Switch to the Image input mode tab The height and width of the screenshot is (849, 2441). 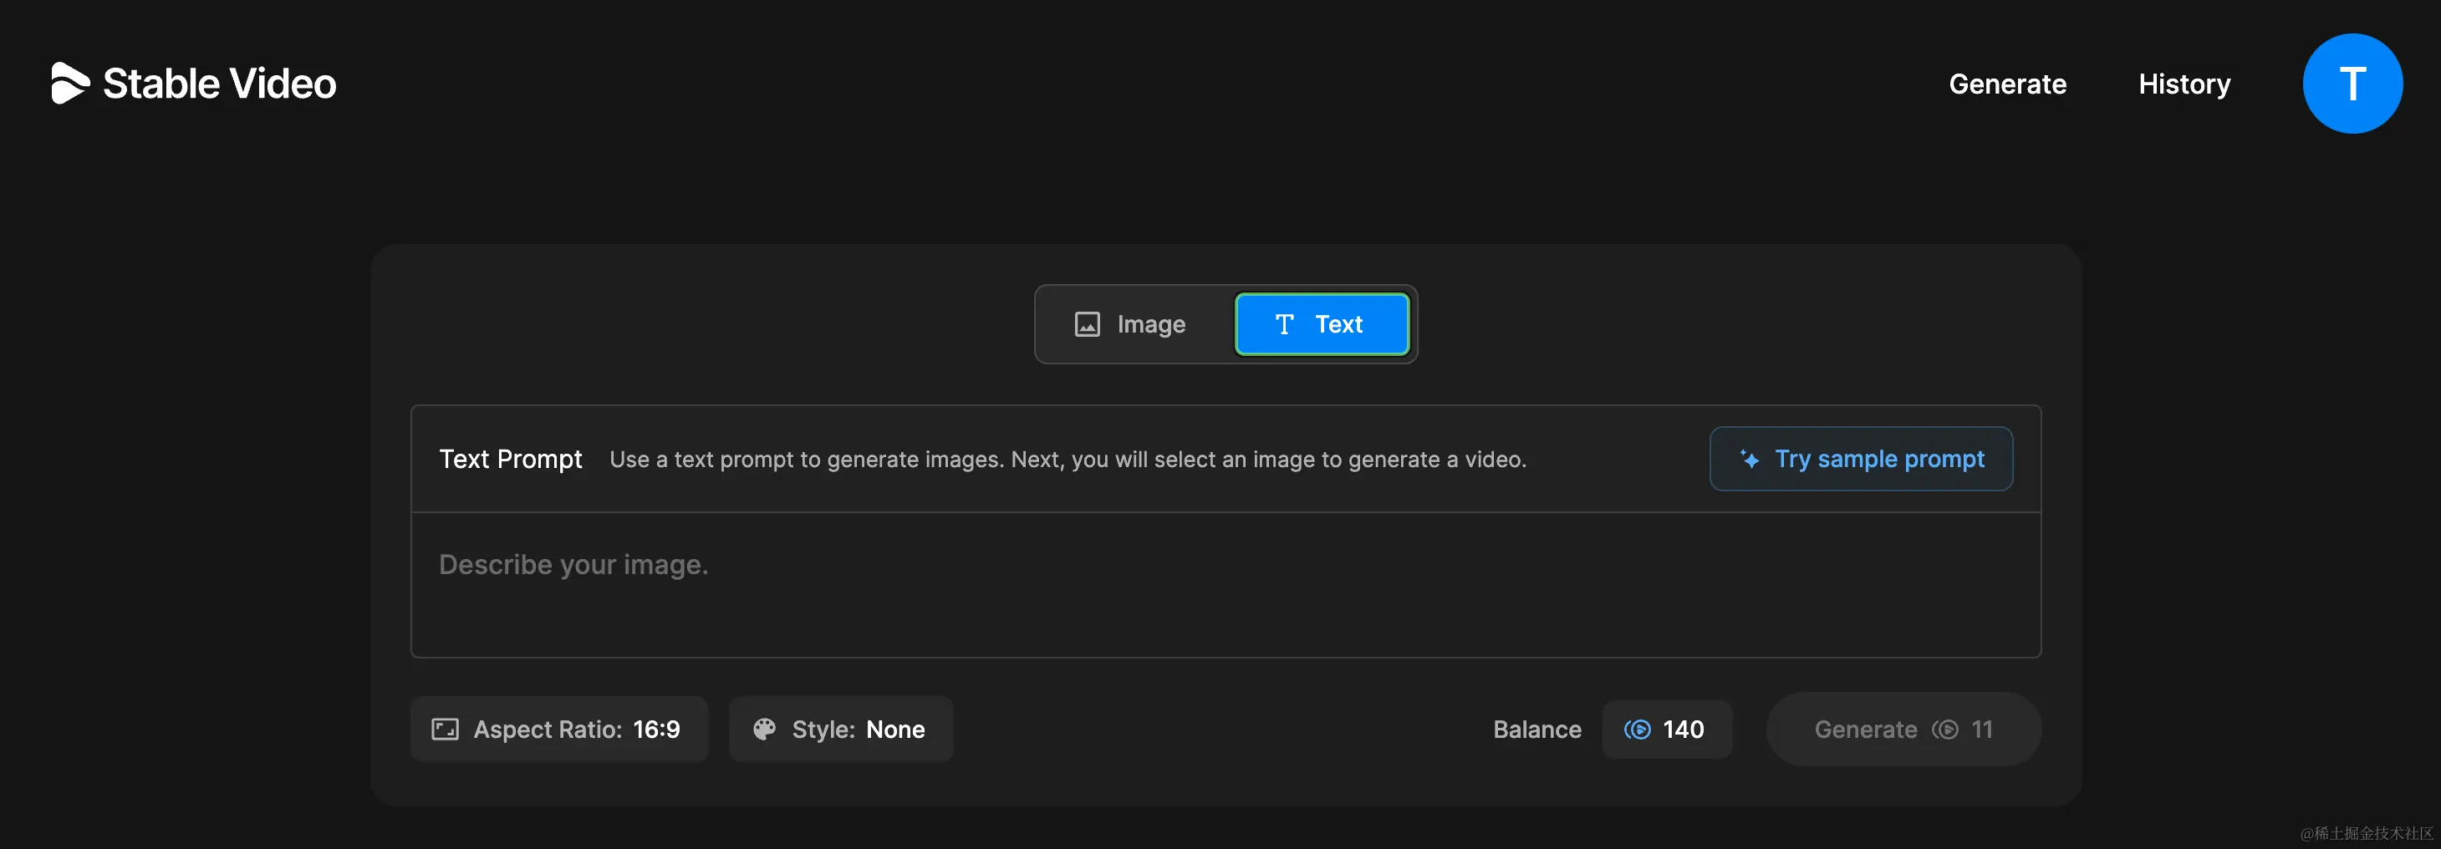(1130, 324)
